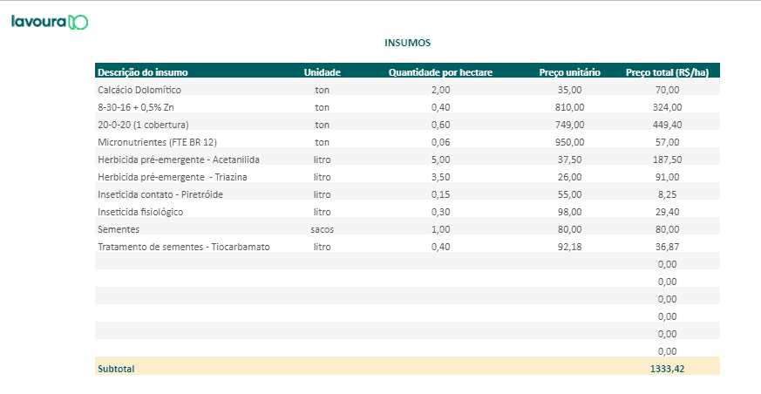Click the 'Preço unitário' column header

coord(569,72)
